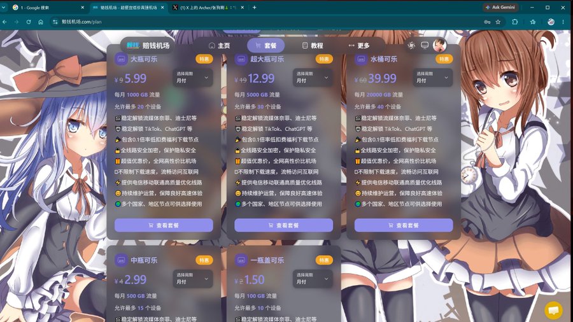The height and width of the screenshot is (322, 573).
Task: Go back to the previous page
Action: pyautogui.click(x=4, y=22)
